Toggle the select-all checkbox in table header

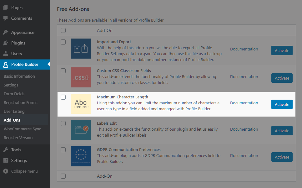[x=63, y=30]
